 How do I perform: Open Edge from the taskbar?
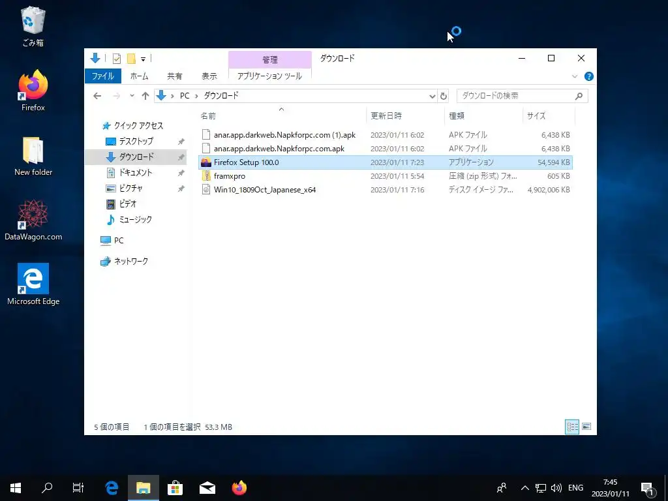click(x=112, y=488)
